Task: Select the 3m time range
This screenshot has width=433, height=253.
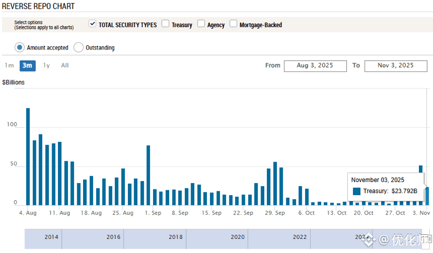Action: point(27,65)
